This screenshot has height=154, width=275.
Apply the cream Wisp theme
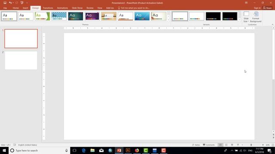[159, 16]
